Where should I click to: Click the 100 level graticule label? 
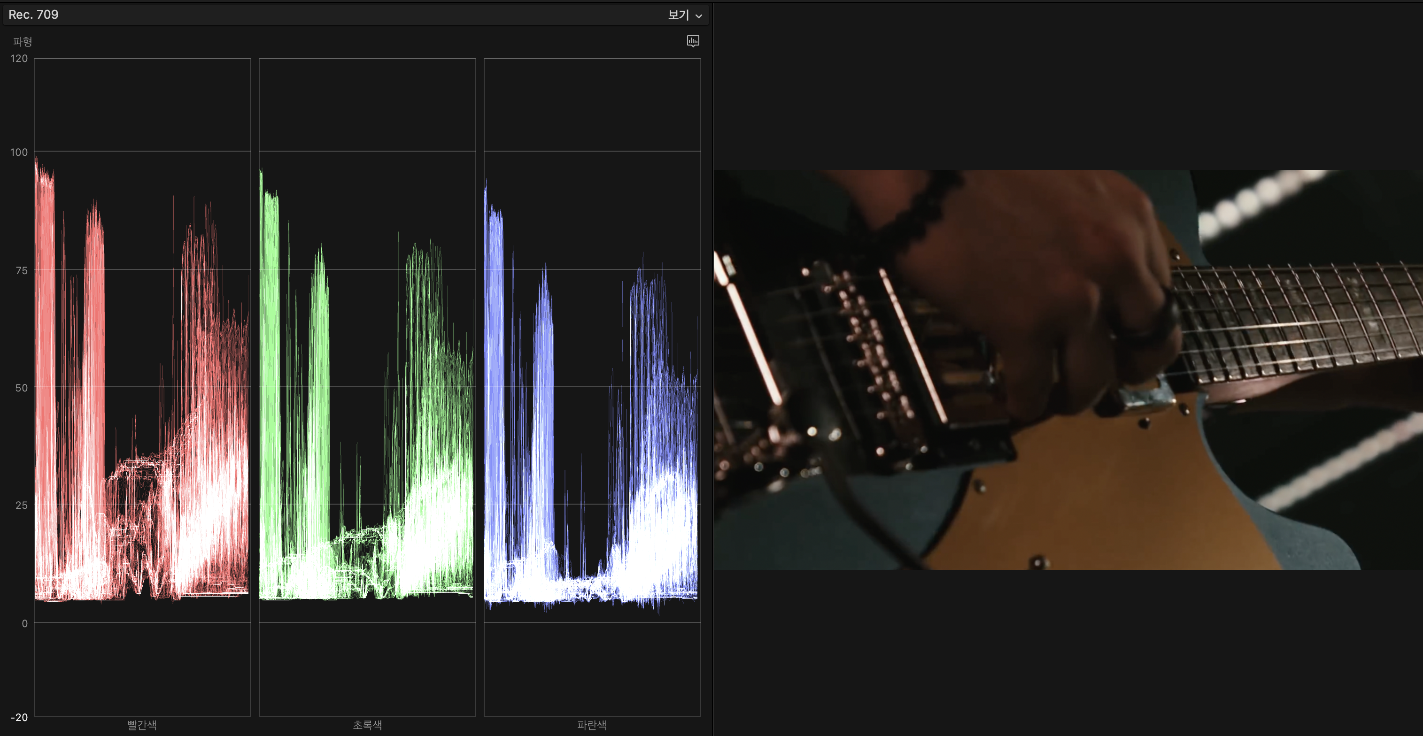point(19,152)
